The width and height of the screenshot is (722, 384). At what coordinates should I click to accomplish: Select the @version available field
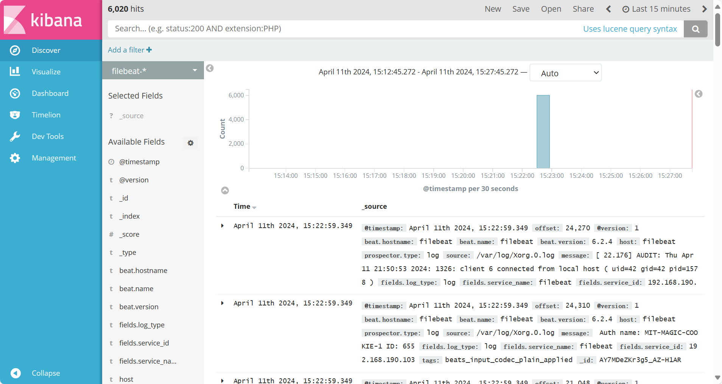(134, 180)
